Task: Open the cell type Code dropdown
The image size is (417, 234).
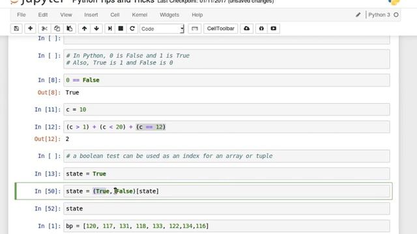Action: [162, 29]
